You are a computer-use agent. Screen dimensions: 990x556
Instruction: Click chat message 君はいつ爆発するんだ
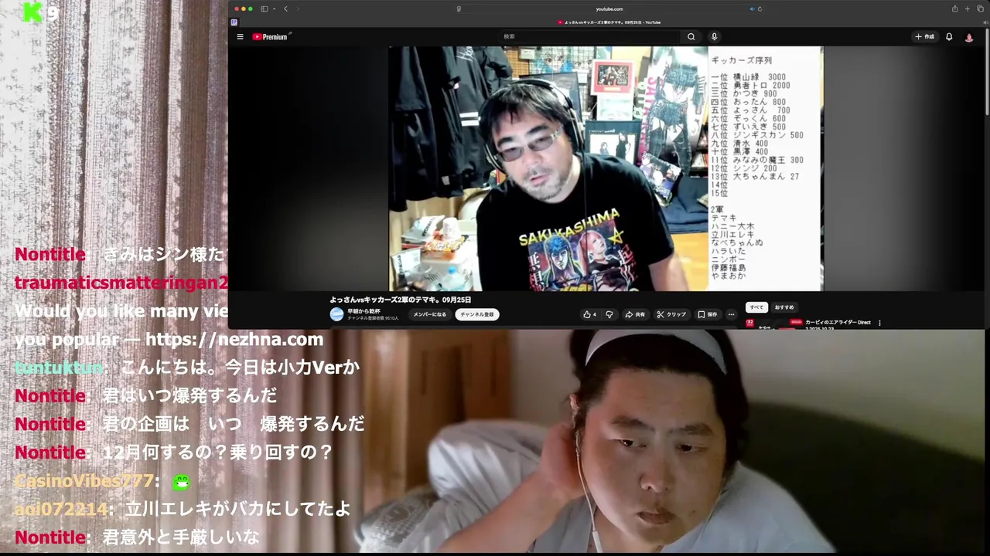tap(189, 396)
